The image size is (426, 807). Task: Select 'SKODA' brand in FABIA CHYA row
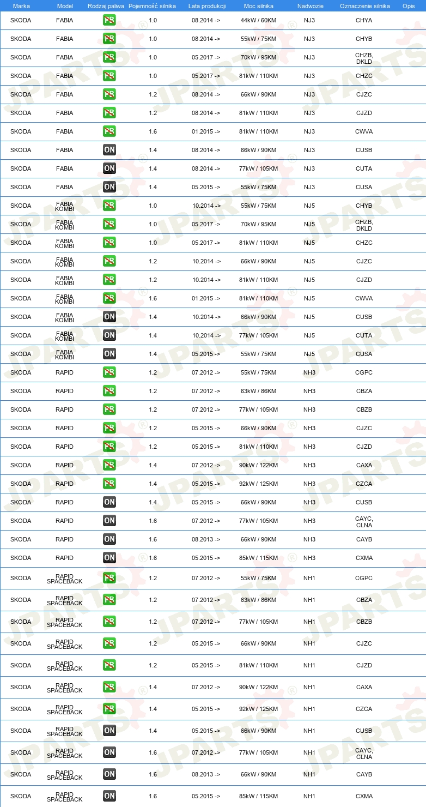(x=21, y=20)
